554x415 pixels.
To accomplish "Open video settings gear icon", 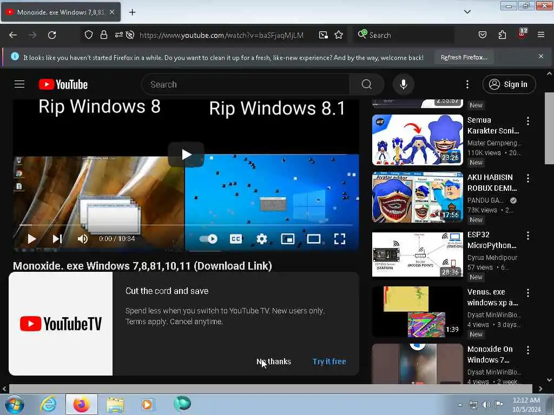I will click(x=261, y=239).
